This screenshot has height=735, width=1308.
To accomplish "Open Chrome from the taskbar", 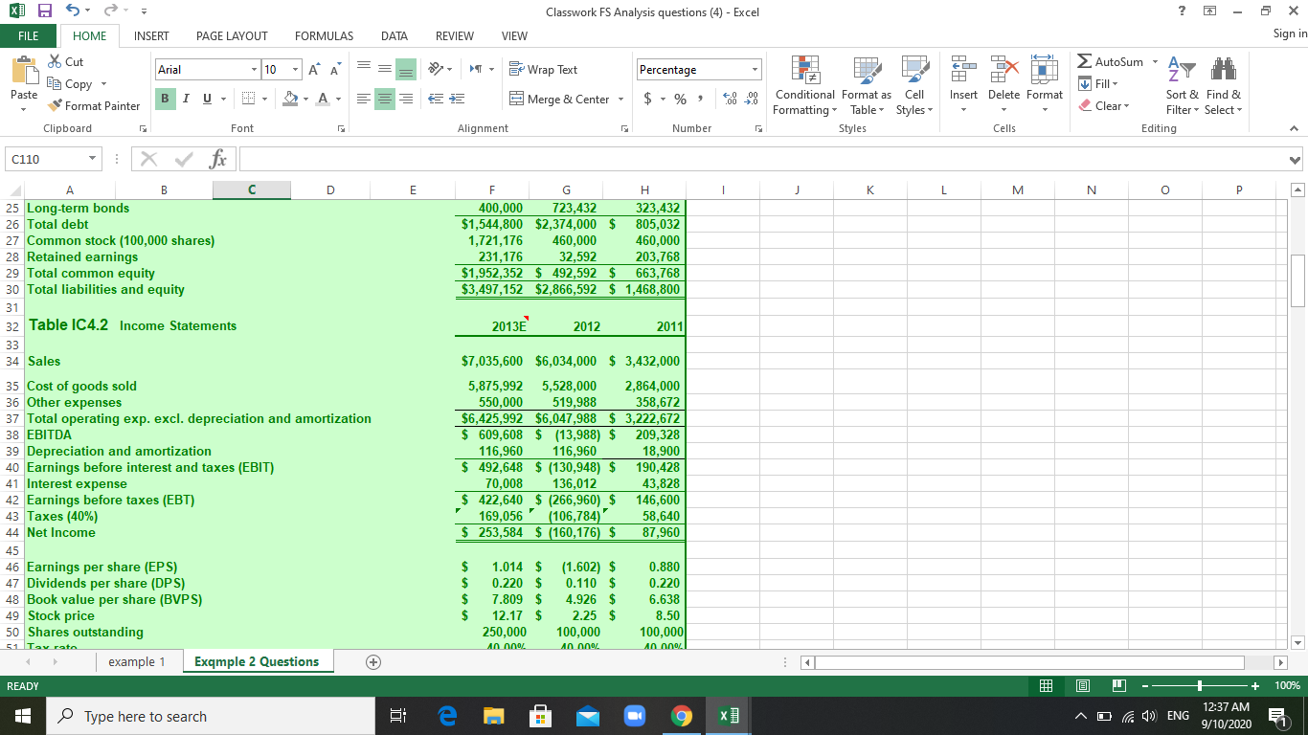I will click(x=680, y=716).
